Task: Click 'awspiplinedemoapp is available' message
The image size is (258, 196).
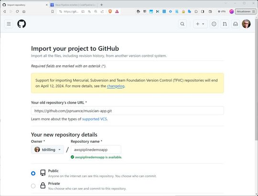Action: (x=97, y=157)
